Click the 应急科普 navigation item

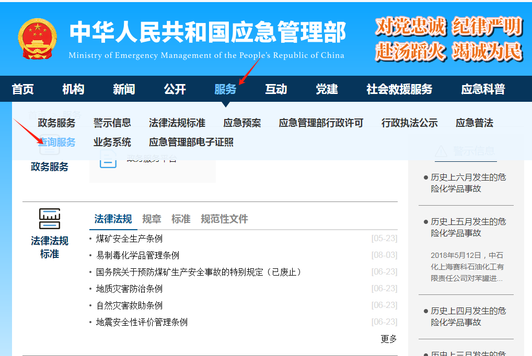coord(483,89)
